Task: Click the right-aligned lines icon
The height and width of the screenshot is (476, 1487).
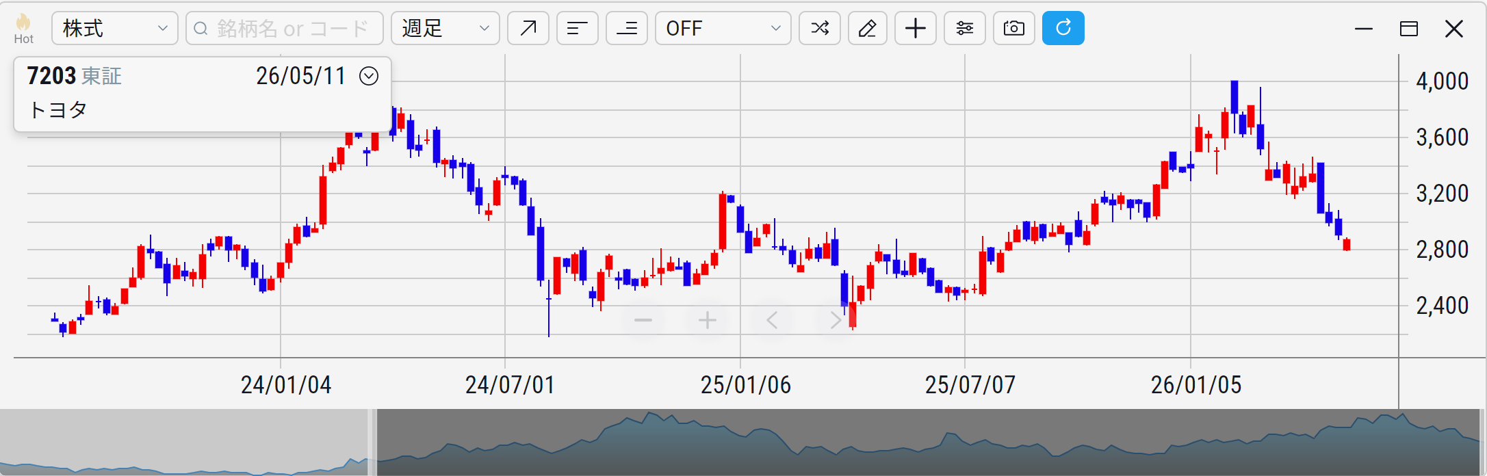Action: pyautogui.click(x=627, y=28)
